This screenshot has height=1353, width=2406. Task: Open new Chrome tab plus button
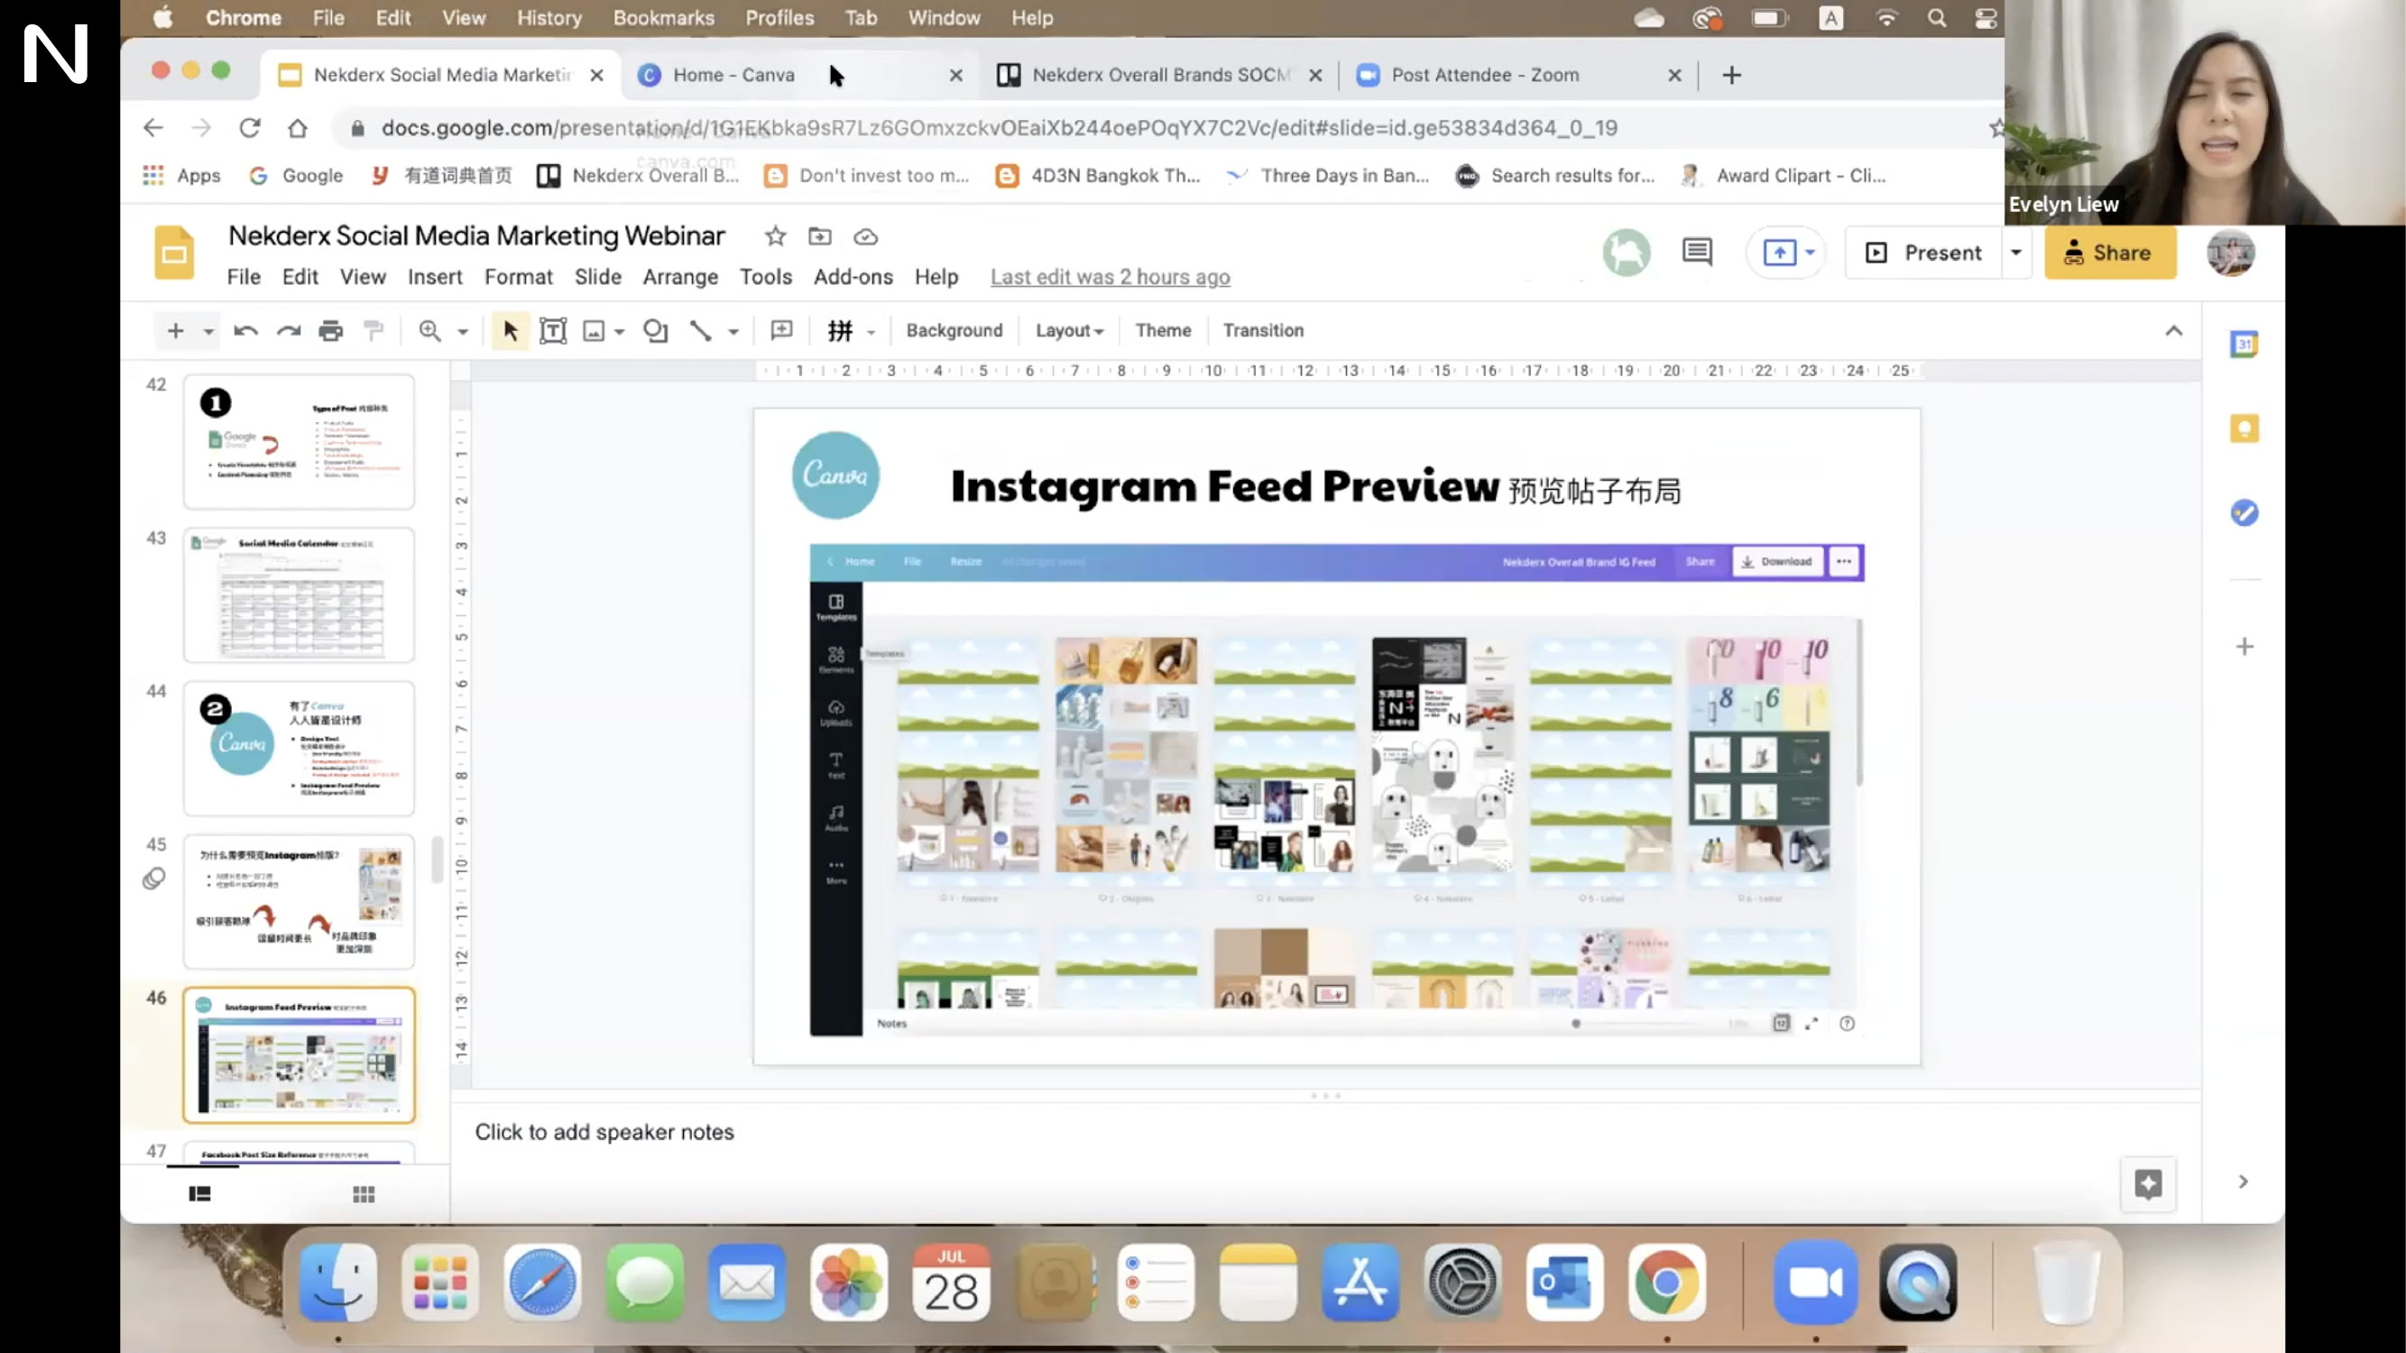click(1731, 75)
